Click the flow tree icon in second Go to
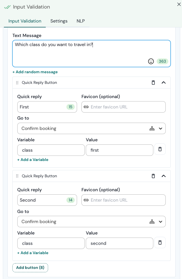This screenshot has width=182, height=279. click(152, 222)
